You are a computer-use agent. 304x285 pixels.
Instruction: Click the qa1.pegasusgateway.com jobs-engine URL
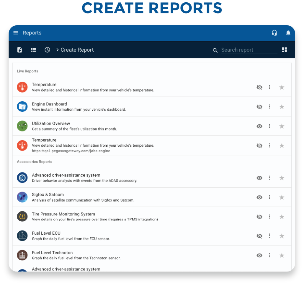pos(71,151)
